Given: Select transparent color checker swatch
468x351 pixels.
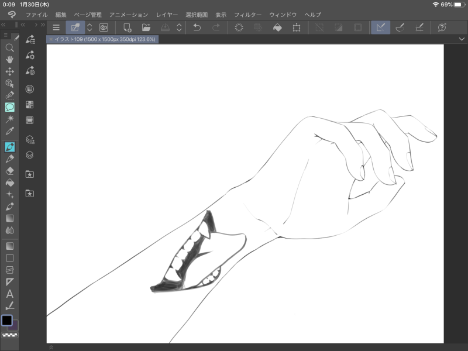Looking at the screenshot, I should pos(10,335).
